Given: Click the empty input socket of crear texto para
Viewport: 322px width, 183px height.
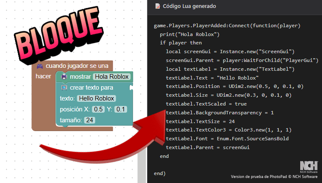Looking at the screenshot, I should 131,88.
